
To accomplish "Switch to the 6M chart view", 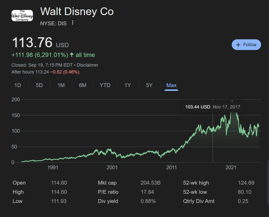I will (x=83, y=85).
